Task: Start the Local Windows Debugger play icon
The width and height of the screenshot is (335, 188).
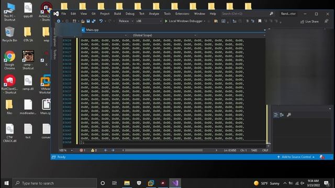Action: pos(166,21)
